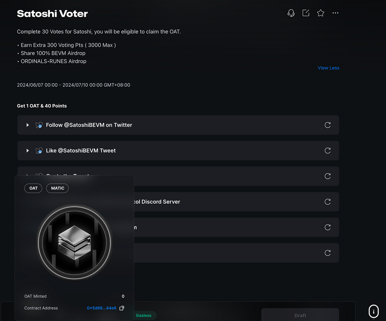The image size is (386, 321).
Task: Click the scroll mouse indicator icon
Action: [x=373, y=311]
